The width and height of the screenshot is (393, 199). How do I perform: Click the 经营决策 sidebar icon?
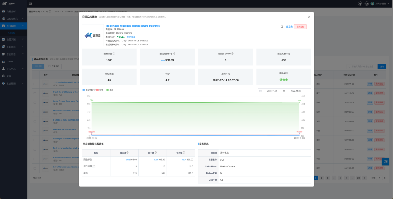click(x=4, y=39)
